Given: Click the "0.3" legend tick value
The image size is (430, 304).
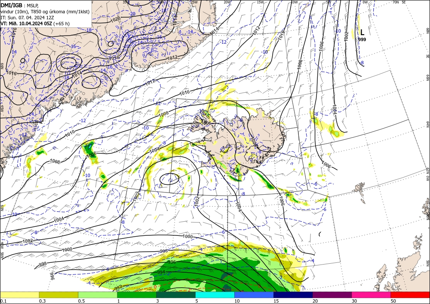Looking at the screenshot, I should click(42, 301).
